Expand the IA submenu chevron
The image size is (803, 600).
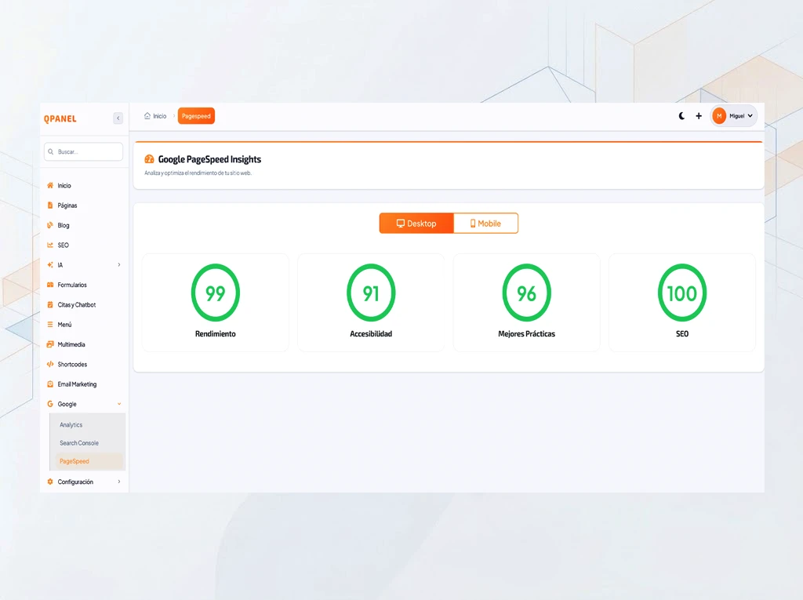pos(119,265)
